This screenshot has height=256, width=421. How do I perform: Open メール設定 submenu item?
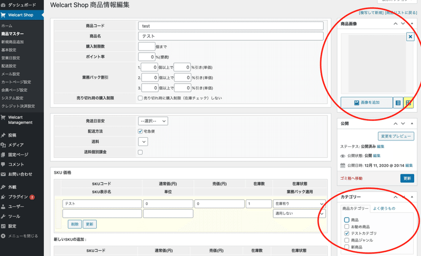[x=11, y=74]
